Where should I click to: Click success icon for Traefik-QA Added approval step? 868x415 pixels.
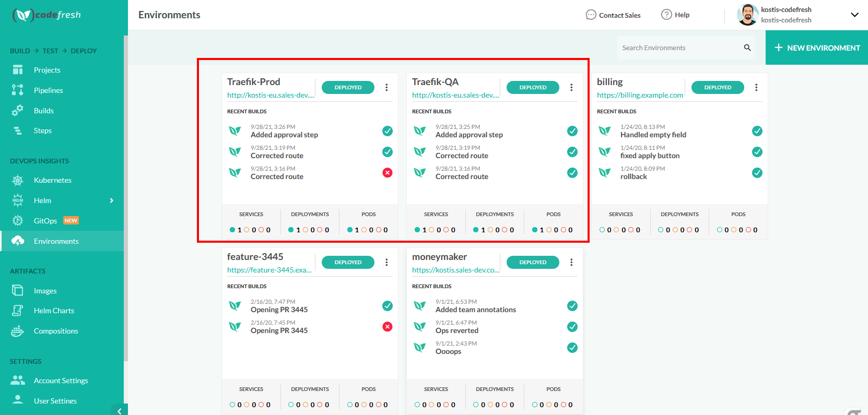point(572,131)
